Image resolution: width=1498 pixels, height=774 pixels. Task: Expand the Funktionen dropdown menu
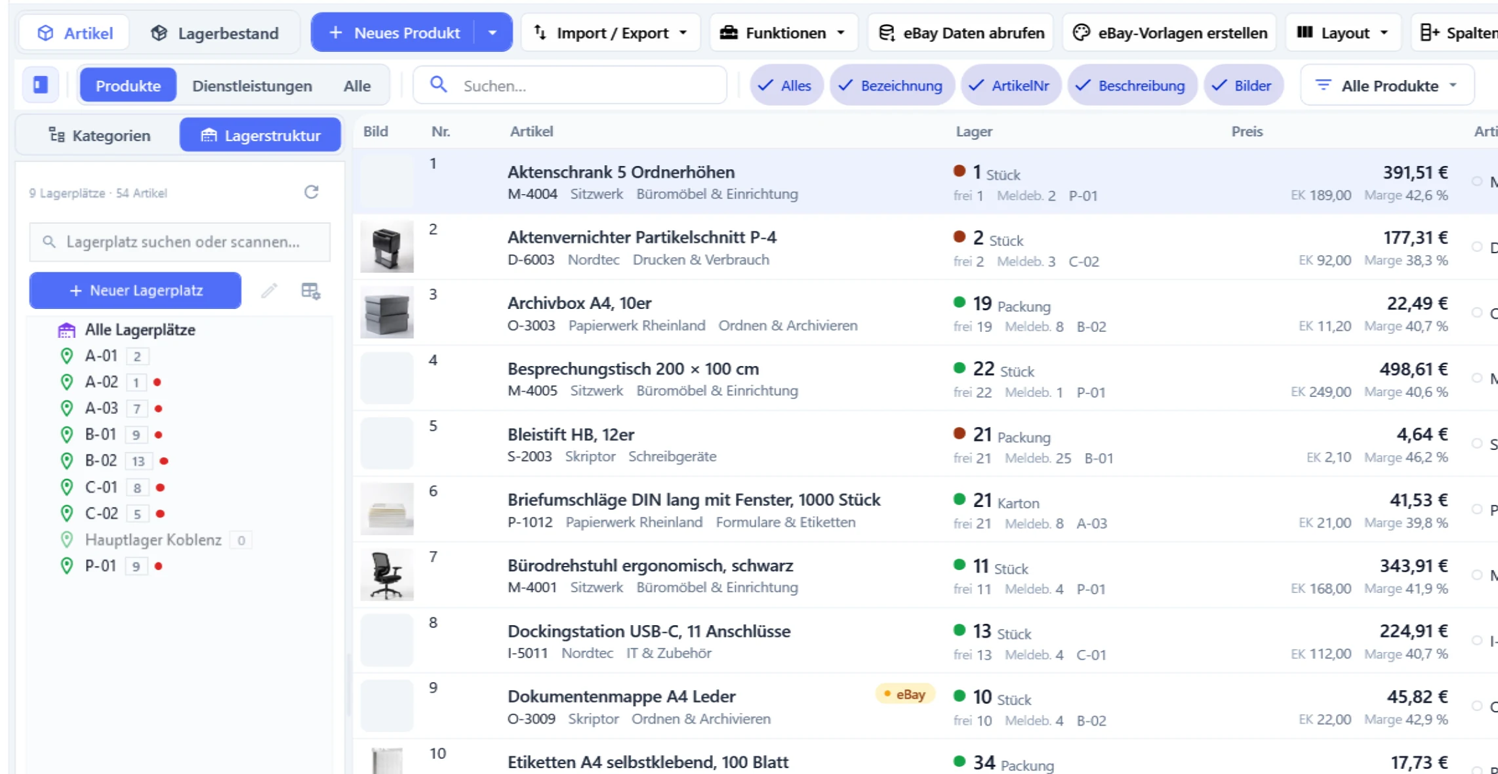(784, 33)
